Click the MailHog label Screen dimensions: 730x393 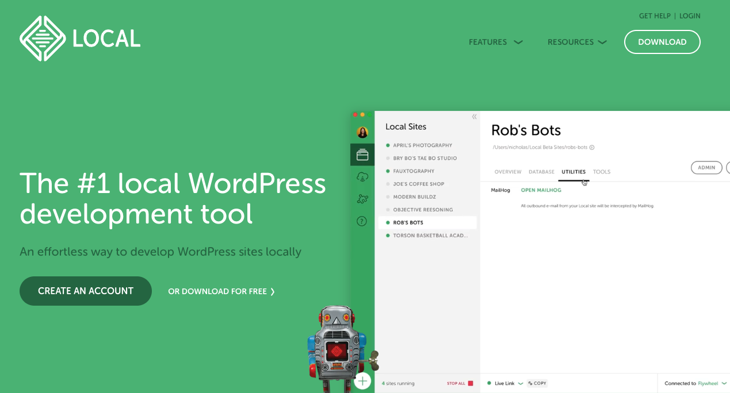coord(500,190)
